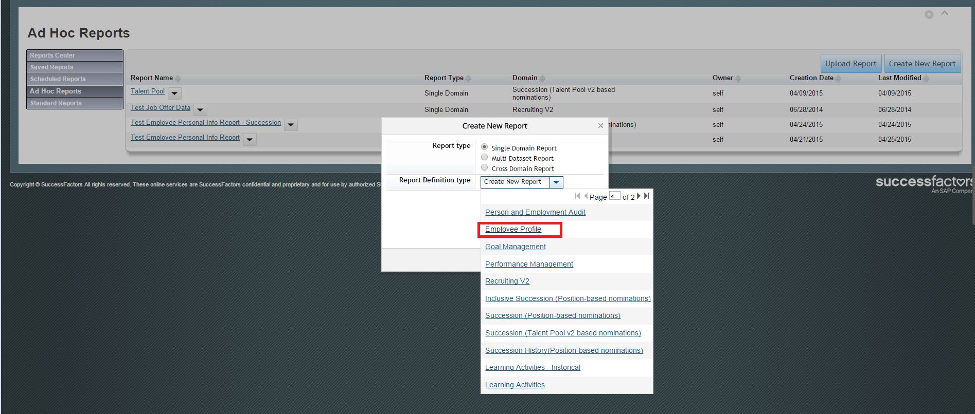The image size is (975, 414).
Task: Select Single Domain Report radio button
Action: point(484,147)
